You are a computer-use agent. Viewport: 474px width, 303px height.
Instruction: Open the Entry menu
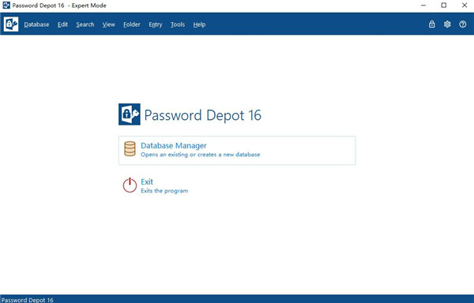[x=156, y=24]
